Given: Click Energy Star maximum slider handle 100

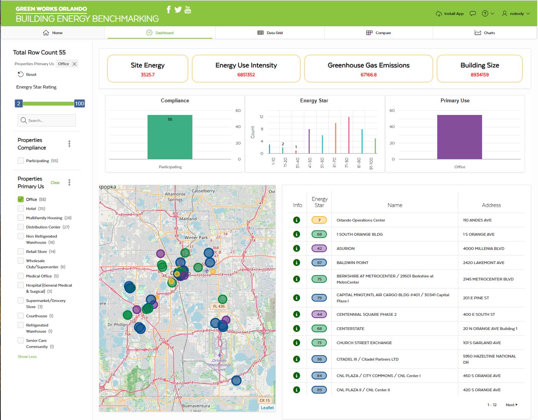Looking at the screenshot, I should click(x=80, y=103).
